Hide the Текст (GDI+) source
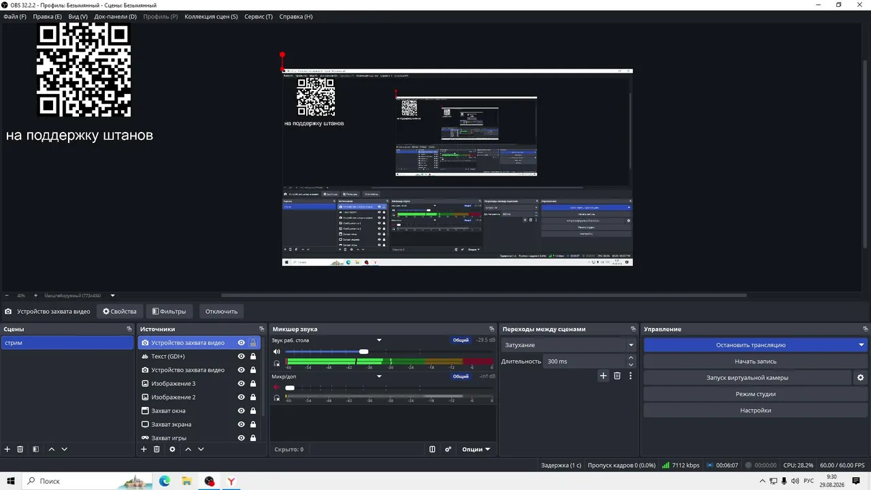Image resolution: width=871 pixels, height=490 pixels. 241,357
